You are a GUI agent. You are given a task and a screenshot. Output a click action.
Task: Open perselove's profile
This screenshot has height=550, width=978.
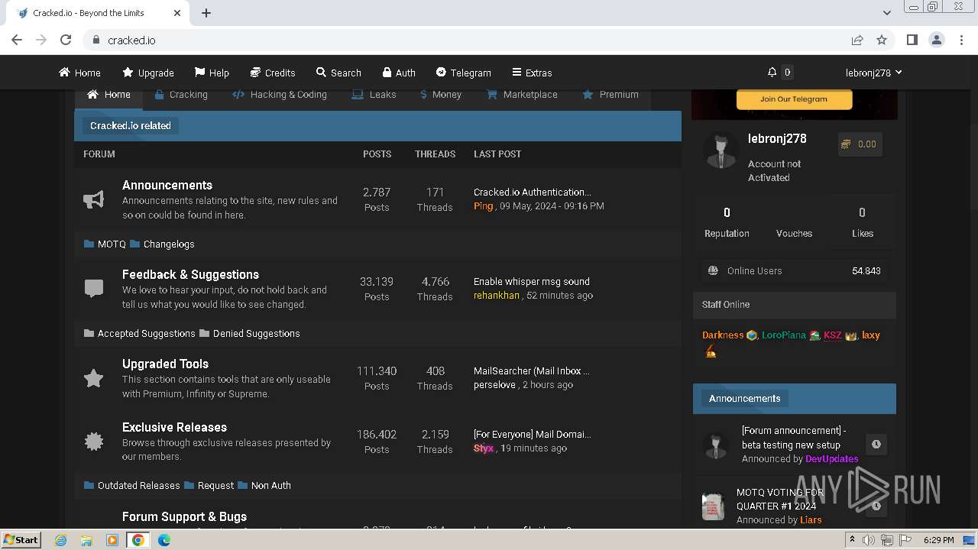tap(494, 385)
